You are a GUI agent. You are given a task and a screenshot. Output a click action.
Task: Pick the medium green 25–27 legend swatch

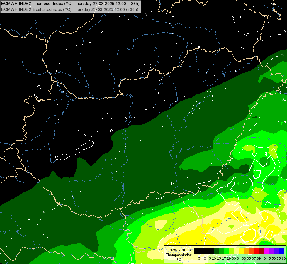coord(222,251)
